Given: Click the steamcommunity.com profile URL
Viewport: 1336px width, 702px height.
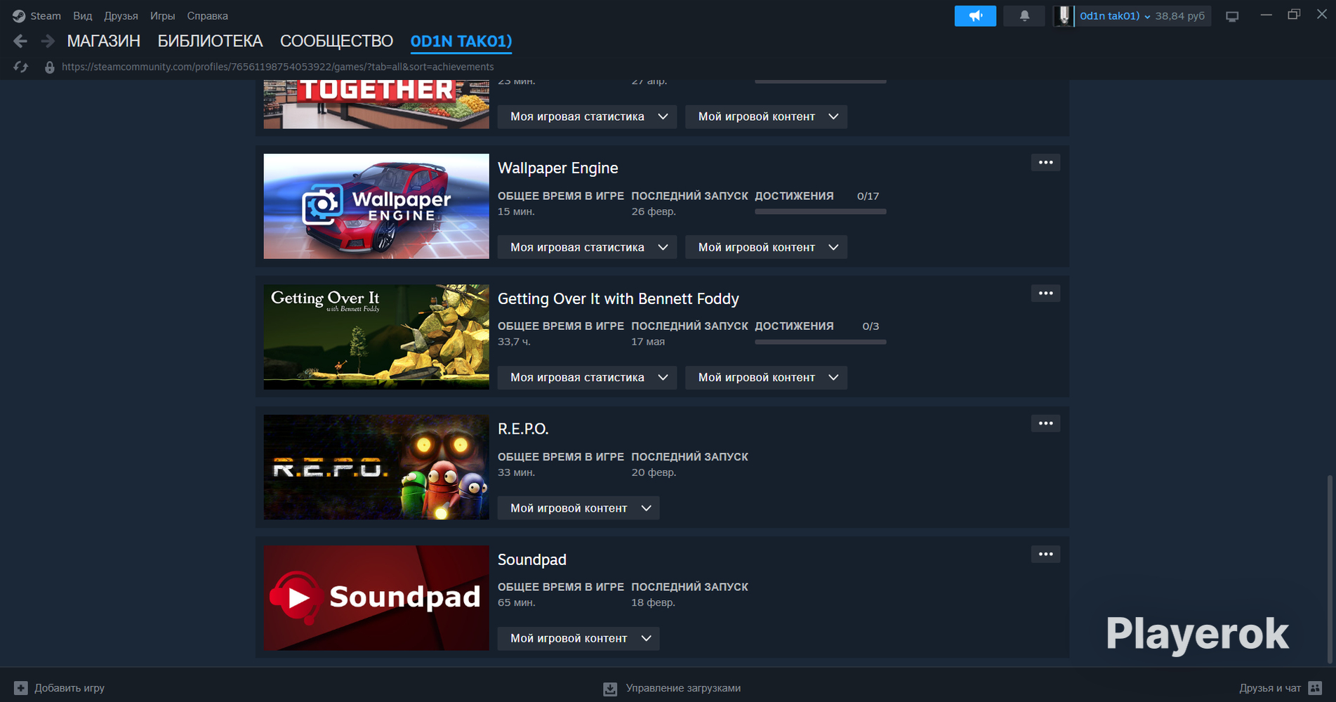Looking at the screenshot, I should click(278, 67).
